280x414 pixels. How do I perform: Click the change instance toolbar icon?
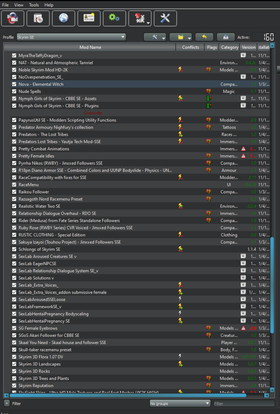13,18
